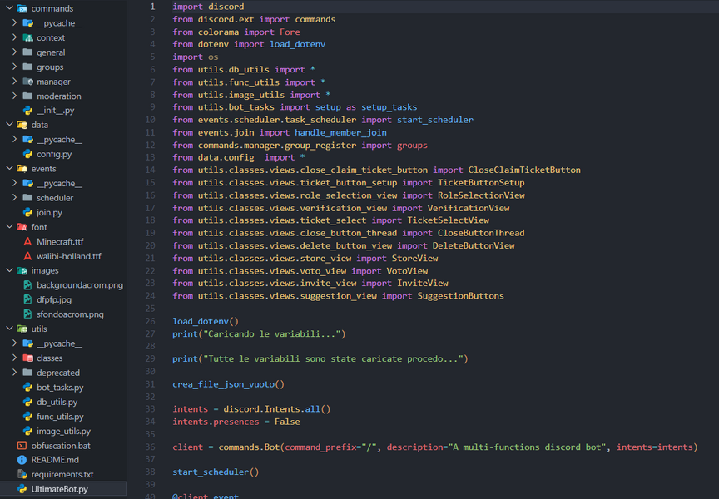Click the data folder icon

[22, 125]
